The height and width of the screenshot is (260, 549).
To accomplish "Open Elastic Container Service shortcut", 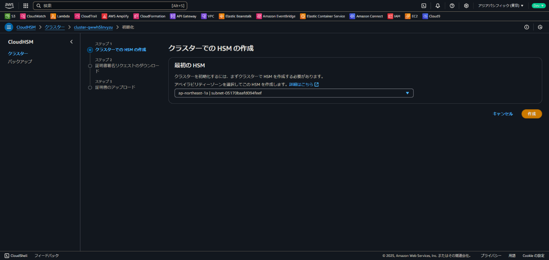I will pyautogui.click(x=323, y=16).
